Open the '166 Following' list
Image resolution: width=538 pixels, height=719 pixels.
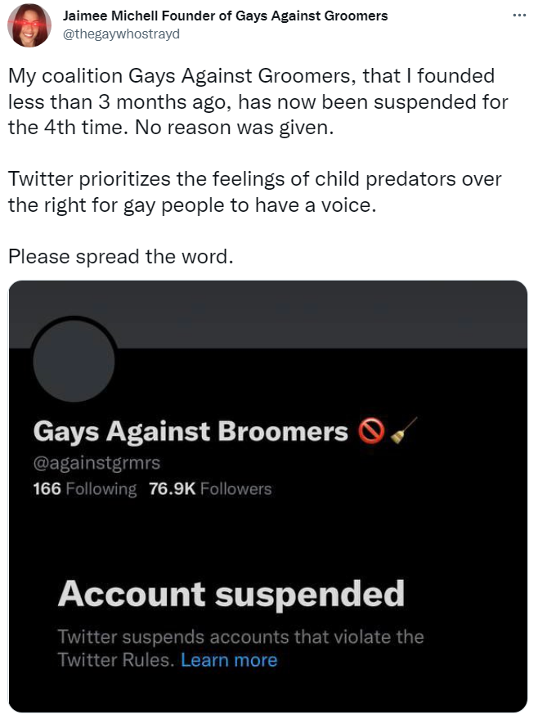pos(85,489)
